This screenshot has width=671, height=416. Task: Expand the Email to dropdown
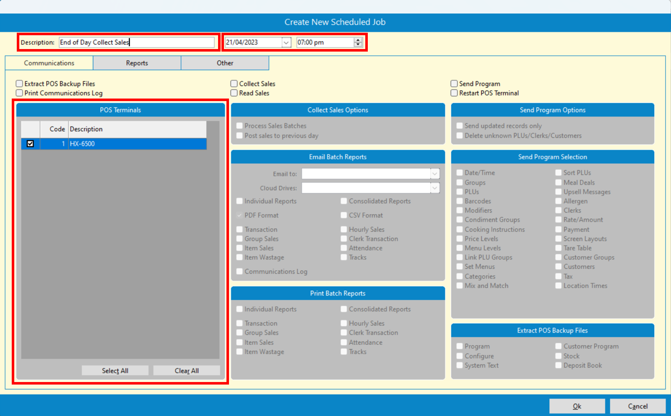435,174
